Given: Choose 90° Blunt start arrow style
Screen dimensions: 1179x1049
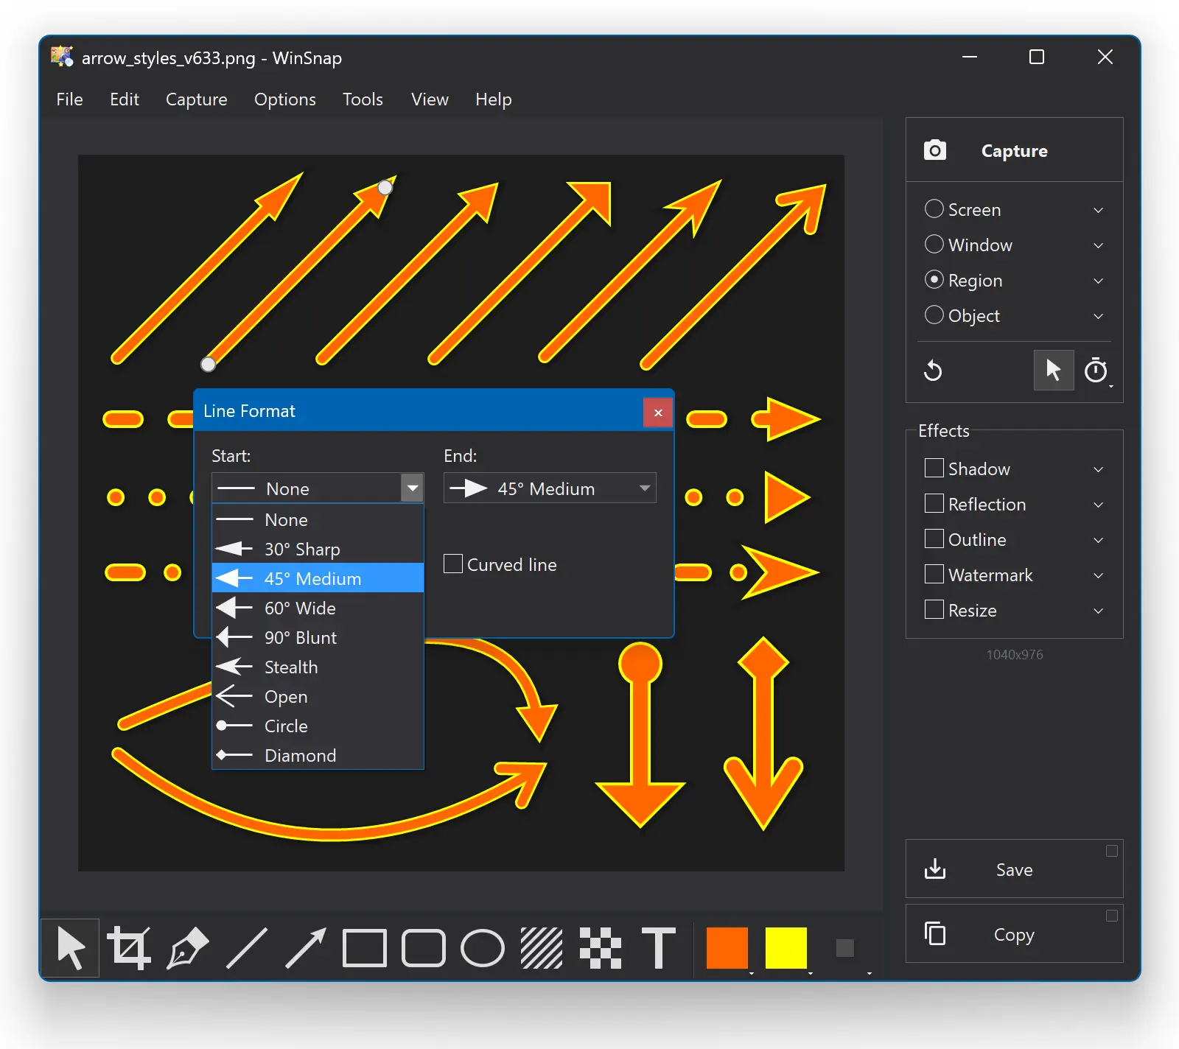Looking at the screenshot, I should (x=318, y=637).
